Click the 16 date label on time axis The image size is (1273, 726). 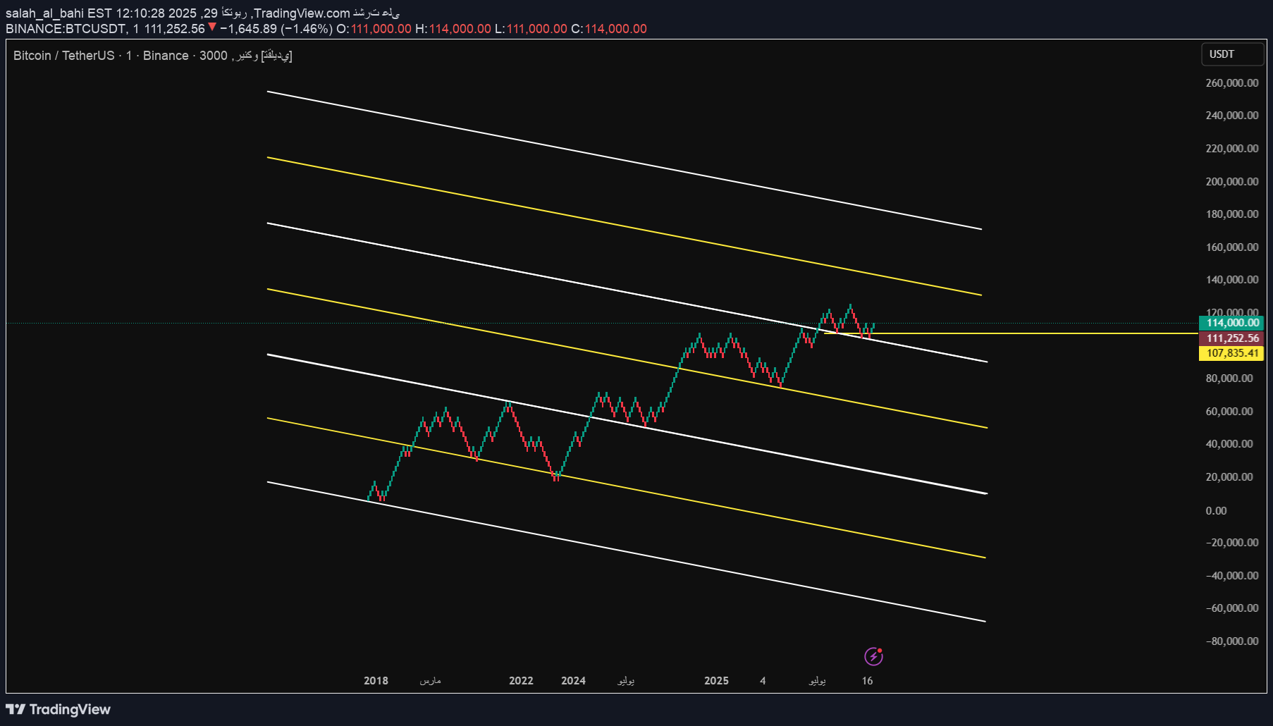[867, 681]
